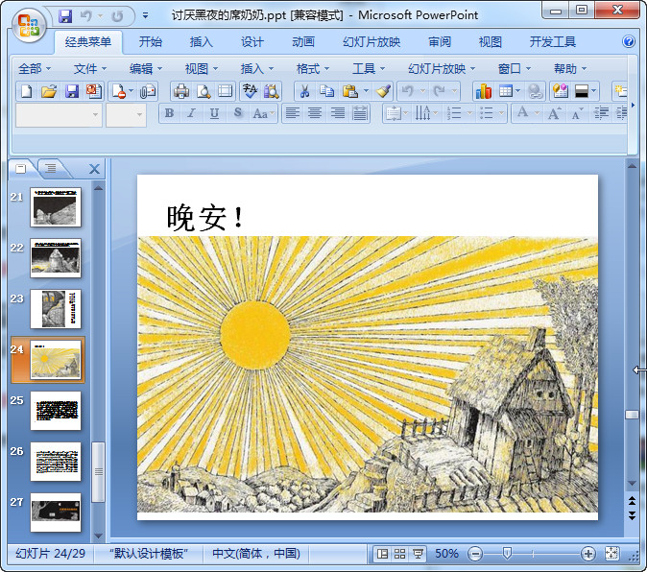Click the color/grayscale icon
The image size is (647, 572).
point(582,91)
